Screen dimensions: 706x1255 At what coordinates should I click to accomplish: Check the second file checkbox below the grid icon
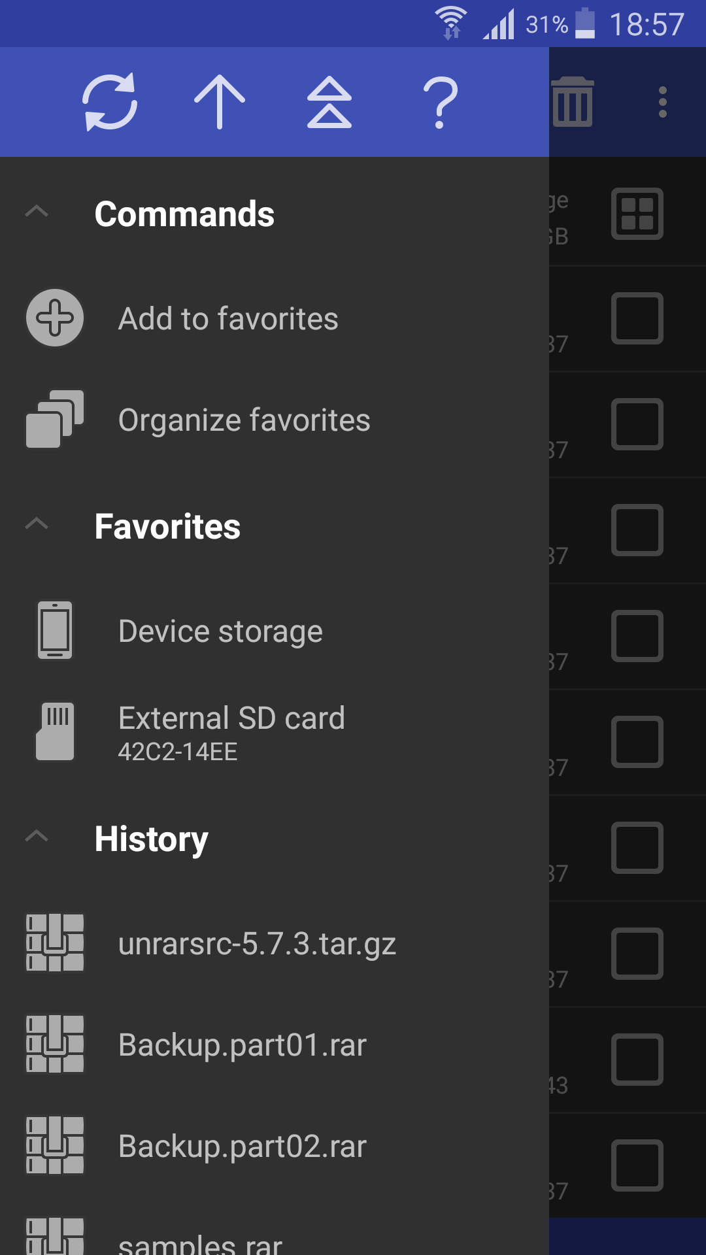pyautogui.click(x=637, y=424)
